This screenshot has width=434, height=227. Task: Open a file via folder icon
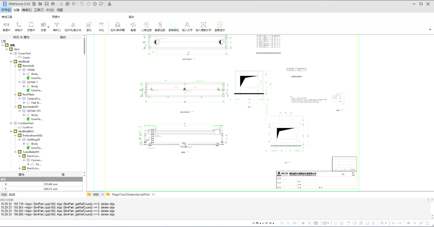(x=40, y=4)
